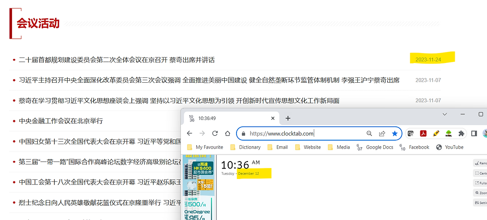Click the 10:36 AM clock display

click(x=241, y=165)
